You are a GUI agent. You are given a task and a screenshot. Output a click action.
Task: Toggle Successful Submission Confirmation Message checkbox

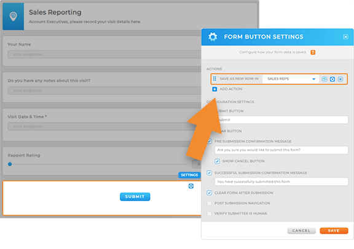coord(210,173)
